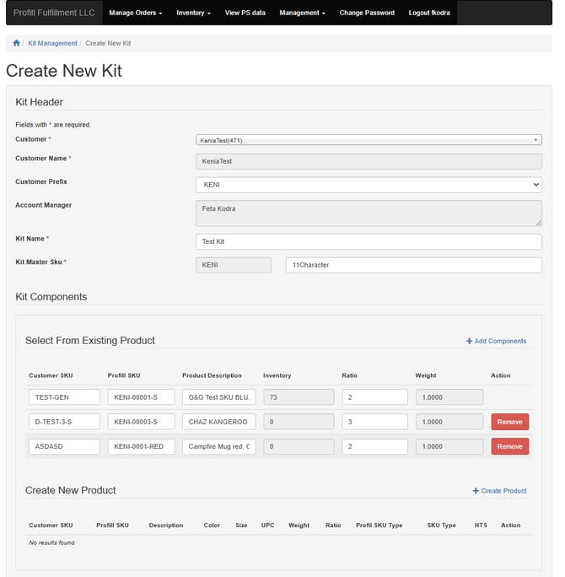Click the plus icon beside Create Product
The height and width of the screenshot is (577, 565).
(476, 491)
